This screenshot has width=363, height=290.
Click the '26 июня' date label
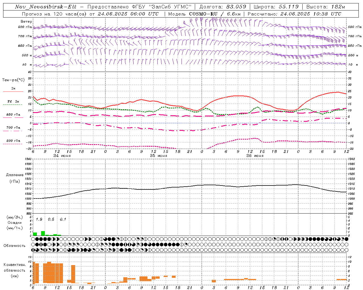point(255,156)
